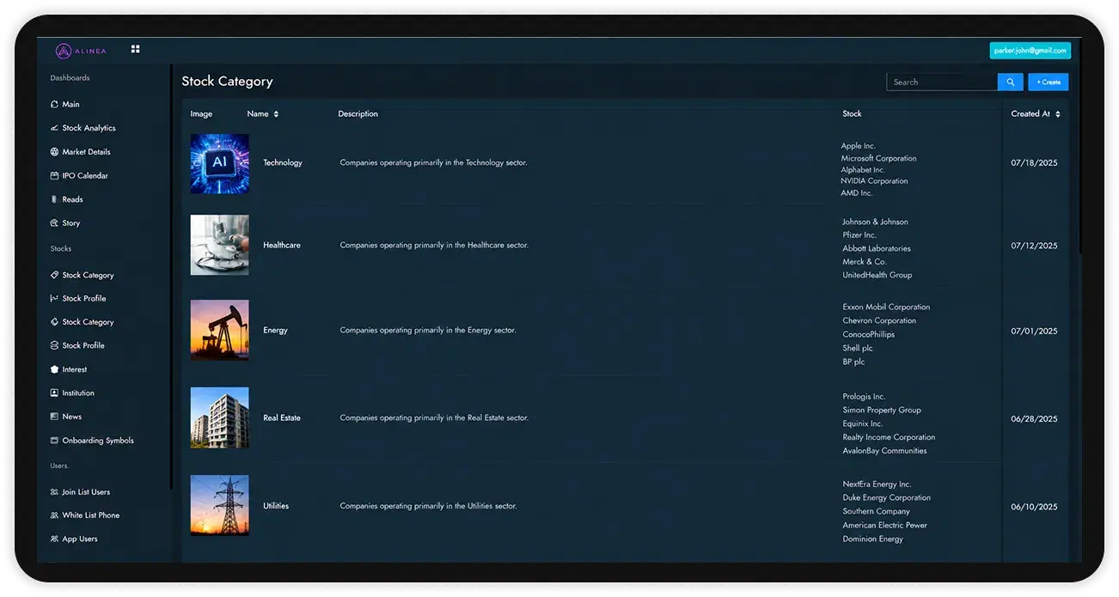Click the Energy oil pump thumbnail
The image size is (1119, 597).
pos(220,330)
